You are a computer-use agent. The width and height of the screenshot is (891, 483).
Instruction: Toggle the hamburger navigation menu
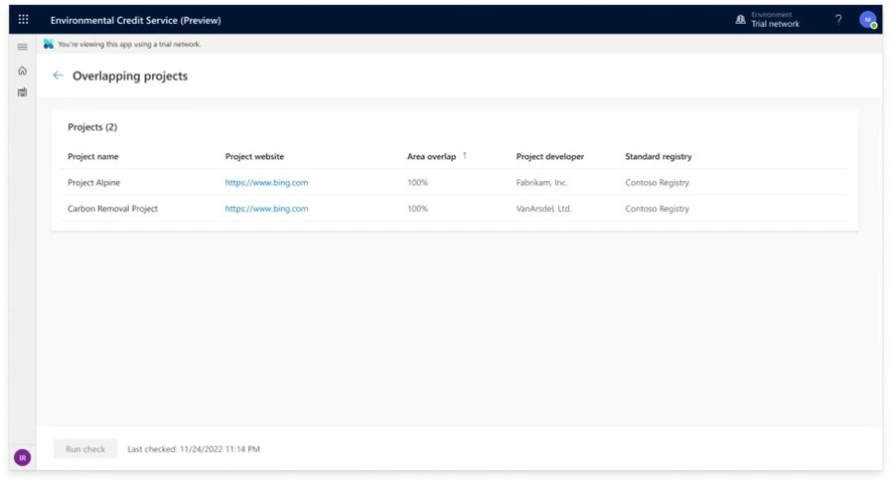[x=23, y=47]
